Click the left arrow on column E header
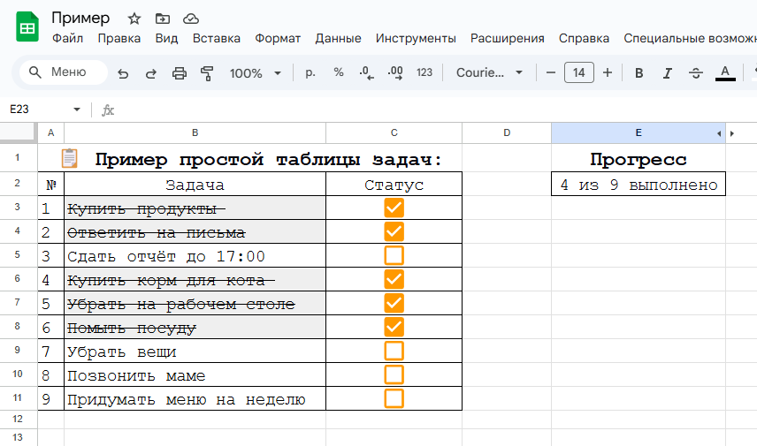The width and height of the screenshot is (757, 446). [x=719, y=133]
